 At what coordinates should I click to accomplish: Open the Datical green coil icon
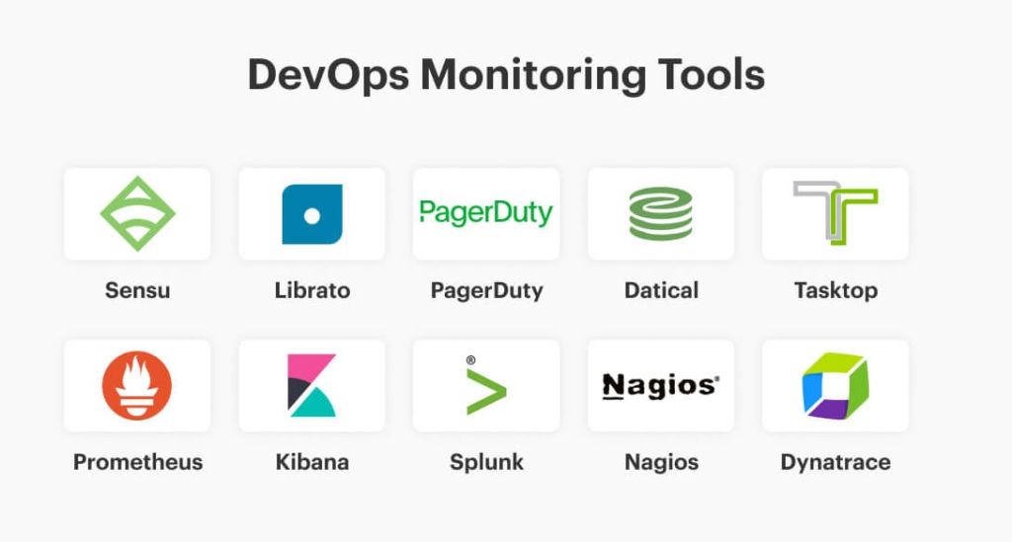(660, 213)
